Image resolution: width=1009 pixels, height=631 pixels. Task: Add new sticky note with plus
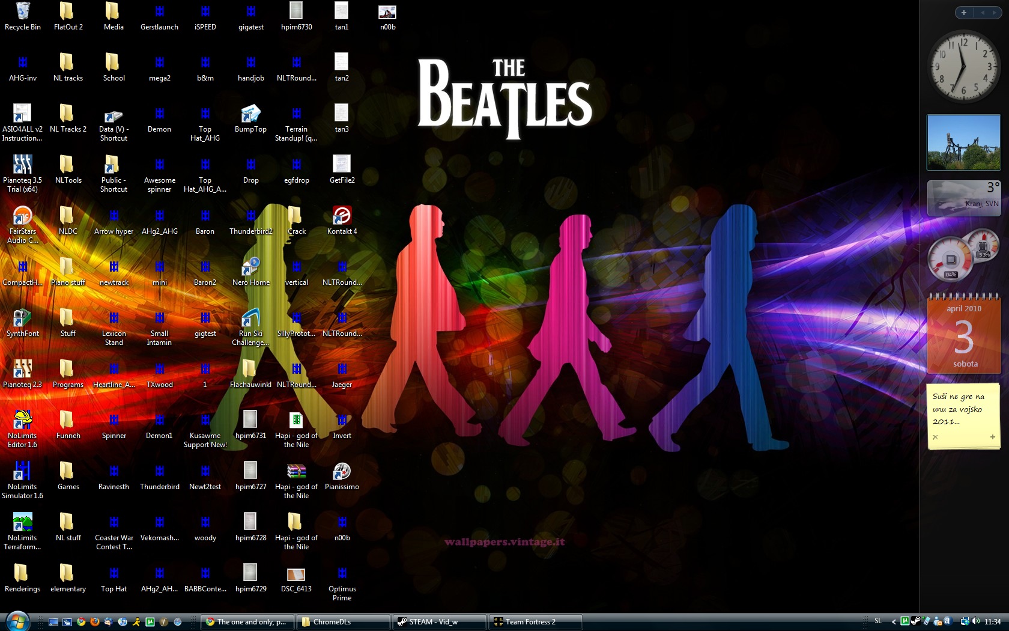993,437
